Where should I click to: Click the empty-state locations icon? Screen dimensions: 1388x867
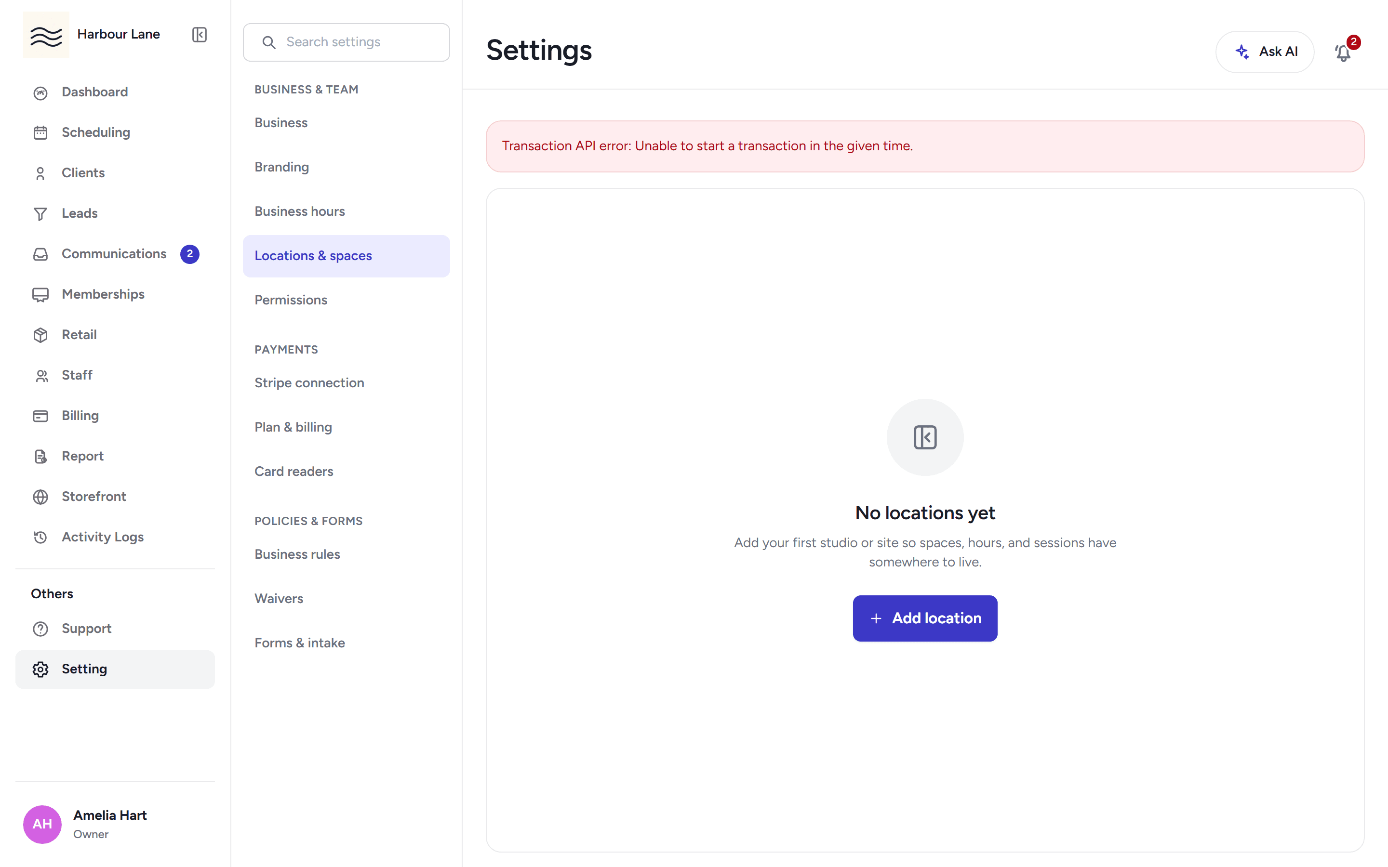pos(924,437)
